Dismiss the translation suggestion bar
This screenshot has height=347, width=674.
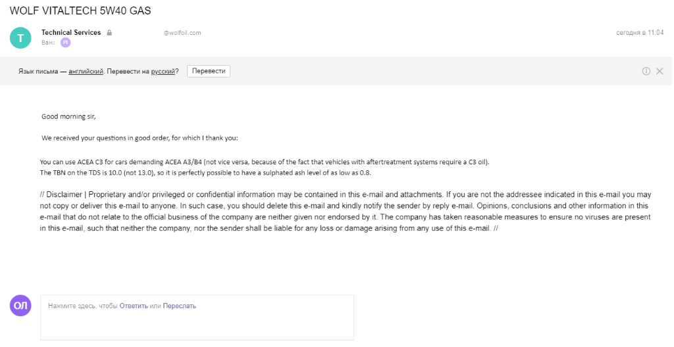(660, 71)
